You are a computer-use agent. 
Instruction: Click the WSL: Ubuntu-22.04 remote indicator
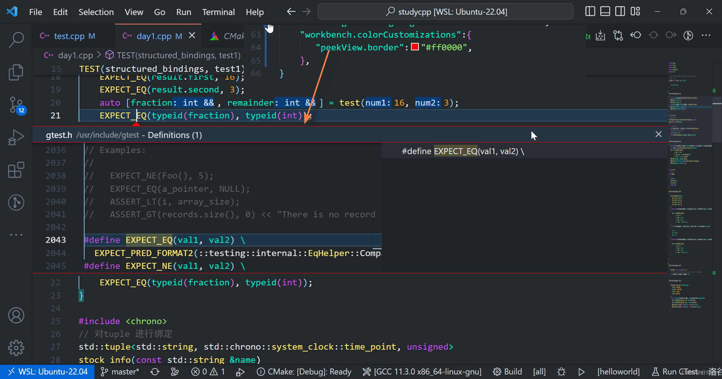48,372
